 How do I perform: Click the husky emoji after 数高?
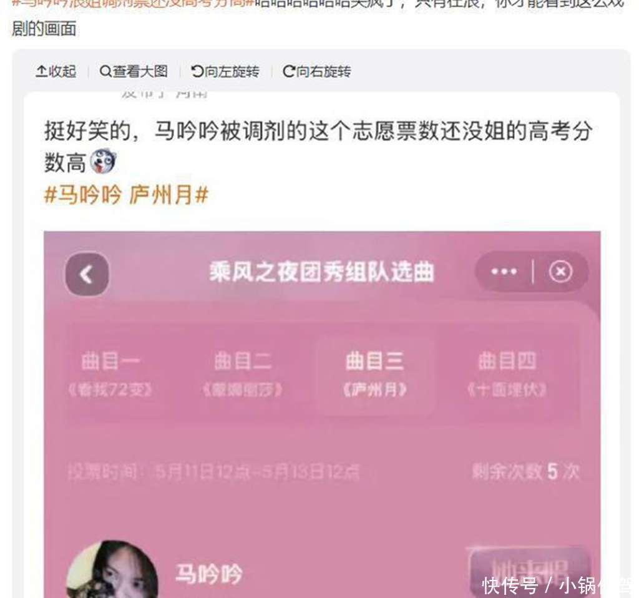click(104, 162)
